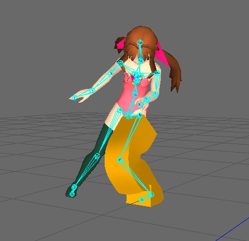249x241 pixels.
Task: Select the hip joint above the yellow leg
Action: pos(140,115)
